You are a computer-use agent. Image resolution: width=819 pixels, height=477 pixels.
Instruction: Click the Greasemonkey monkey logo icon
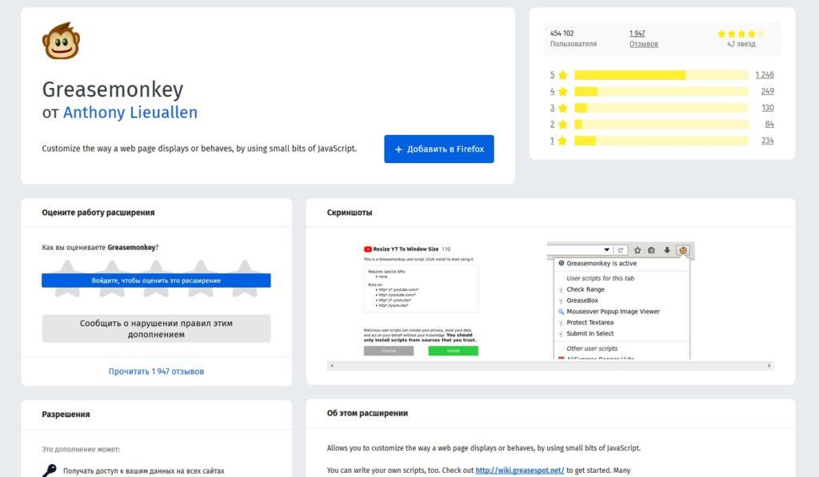pos(61,41)
